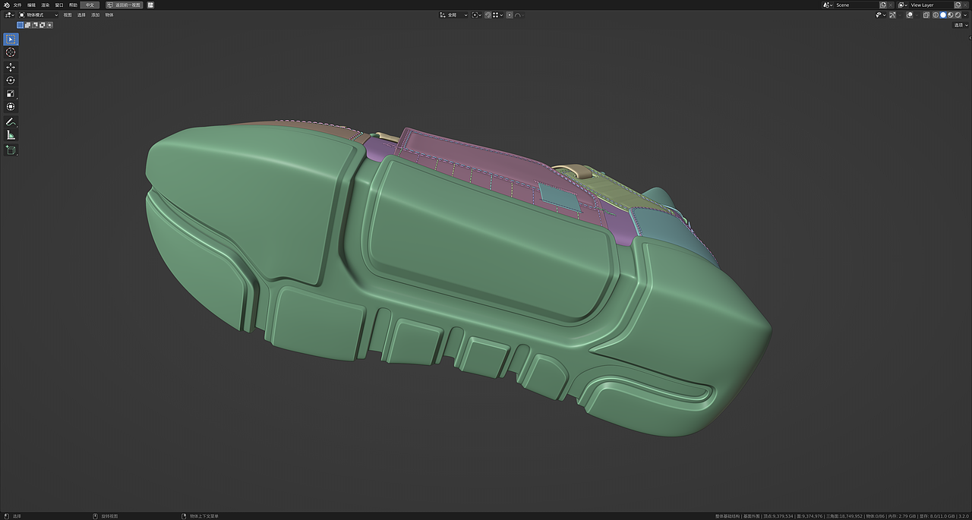The height and width of the screenshot is (520, 972).
Task: Switch to solid viewport shading
Action: point(943,15)
